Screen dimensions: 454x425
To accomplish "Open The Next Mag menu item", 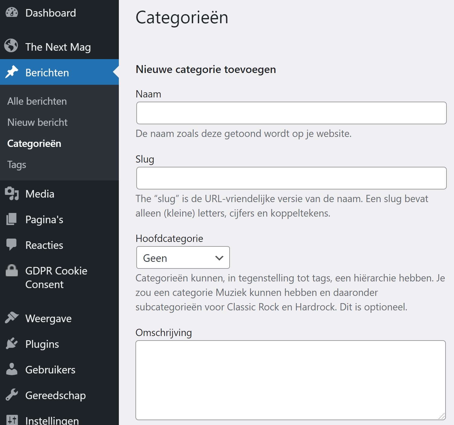I will pyautogui.click(x=59, y=47).
